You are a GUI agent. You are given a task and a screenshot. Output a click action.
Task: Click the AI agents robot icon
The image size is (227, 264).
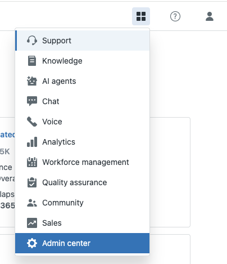point(32,81)
